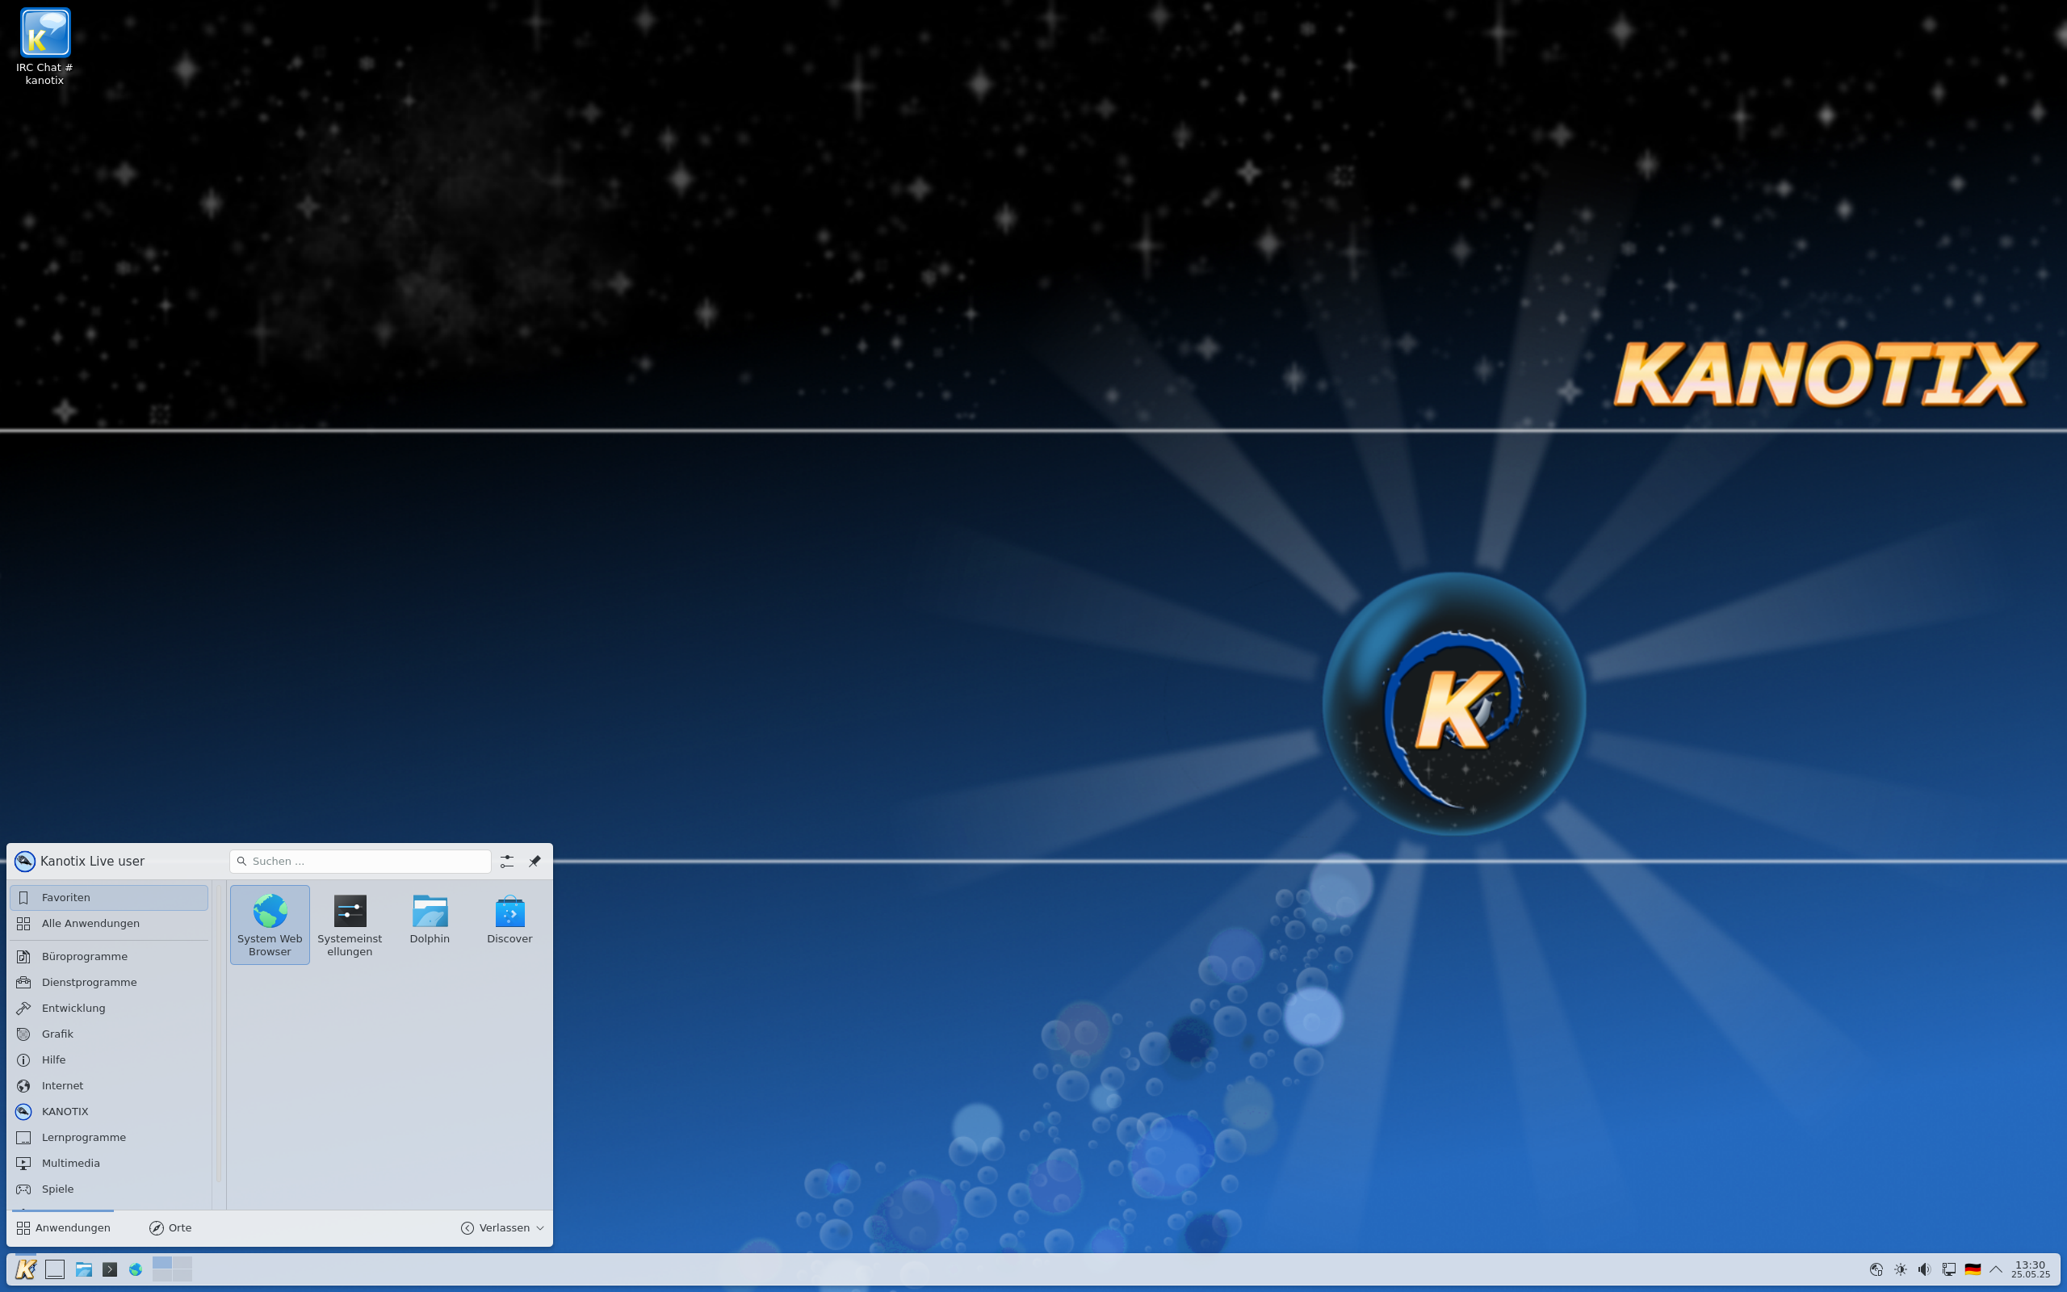The height and width of the screenshot is (1292, 2067).
Task: Switch to the fourth virtual desktop in pager
Action: 182,1276
